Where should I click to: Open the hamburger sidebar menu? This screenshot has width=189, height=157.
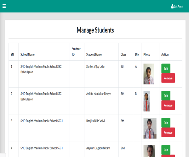(x=4, y=6)
